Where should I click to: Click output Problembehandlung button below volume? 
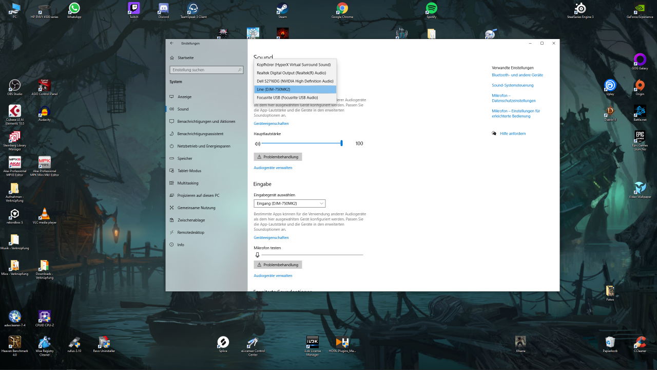tap(278, 157)
